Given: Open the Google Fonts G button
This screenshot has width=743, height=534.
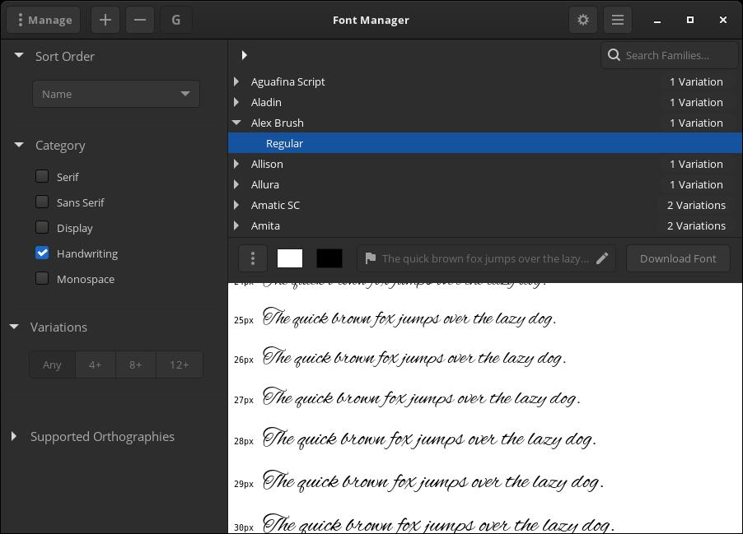Looking at the screenshot, I should (175, 20).
